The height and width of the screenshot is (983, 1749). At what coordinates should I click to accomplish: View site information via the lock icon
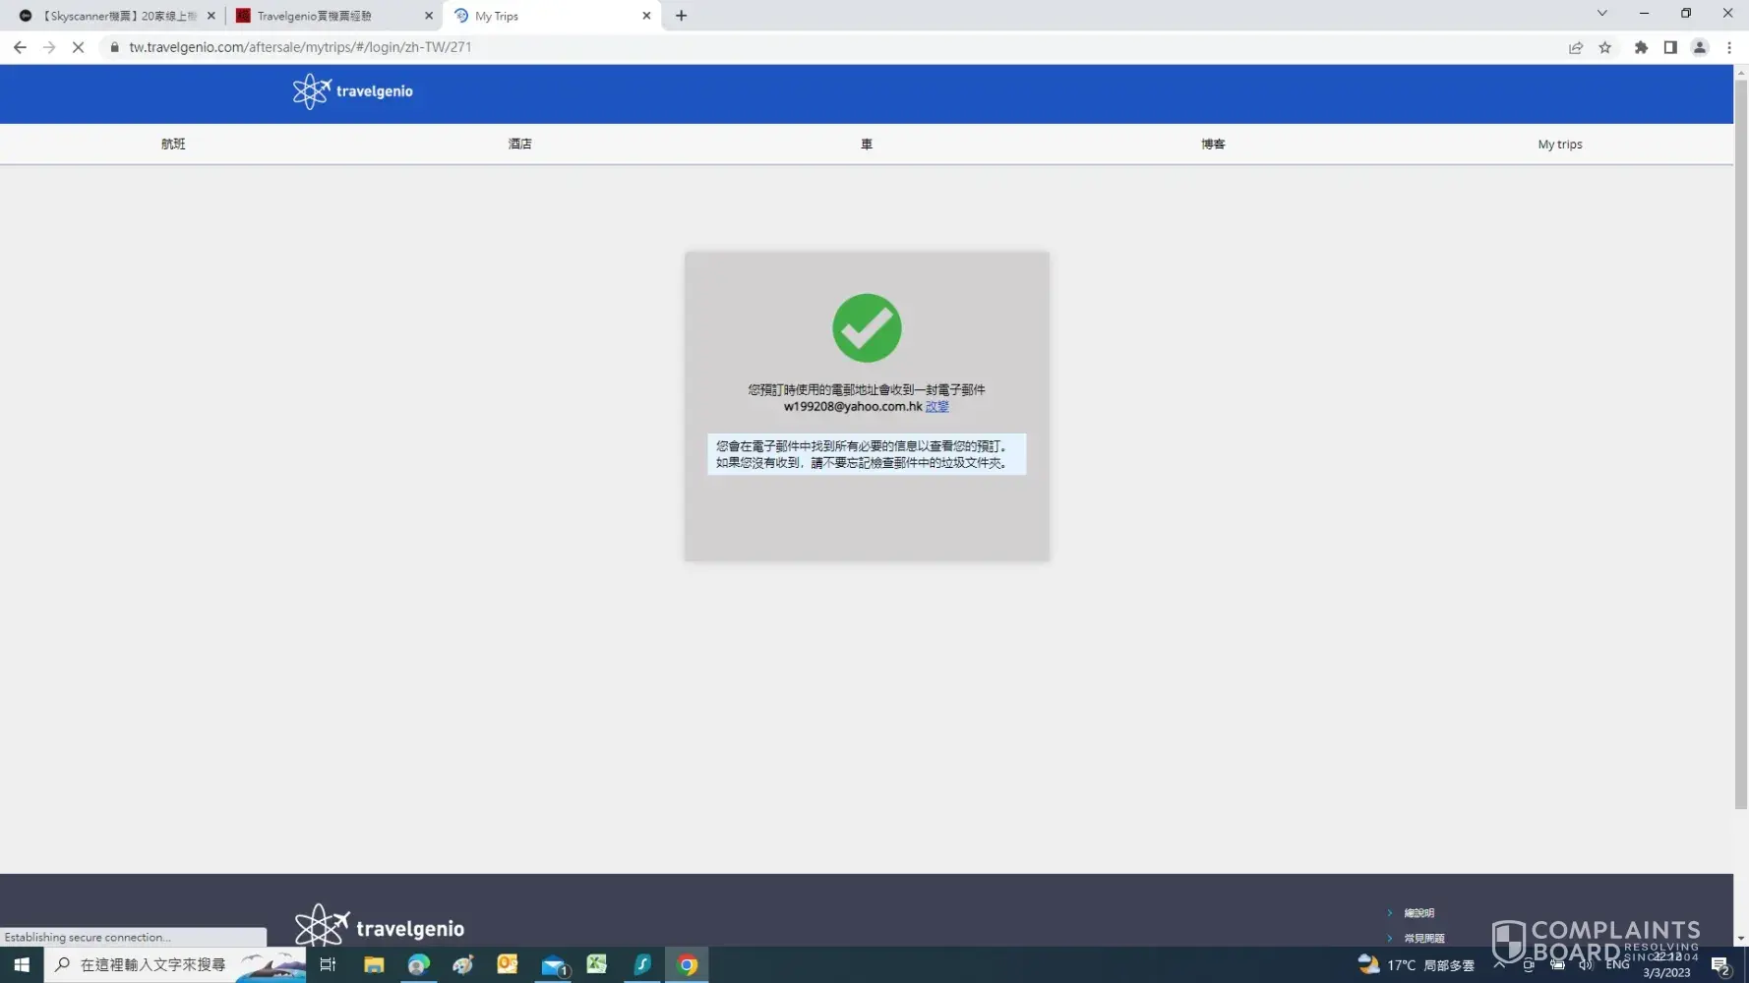(115, 47)
